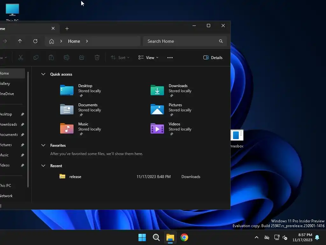326x245 pixels.
Task: Open the Pictures folder in Quick access
Action: 157,109
